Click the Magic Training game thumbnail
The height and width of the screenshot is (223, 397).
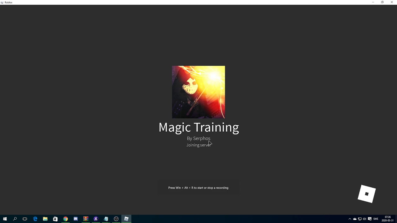198,92
